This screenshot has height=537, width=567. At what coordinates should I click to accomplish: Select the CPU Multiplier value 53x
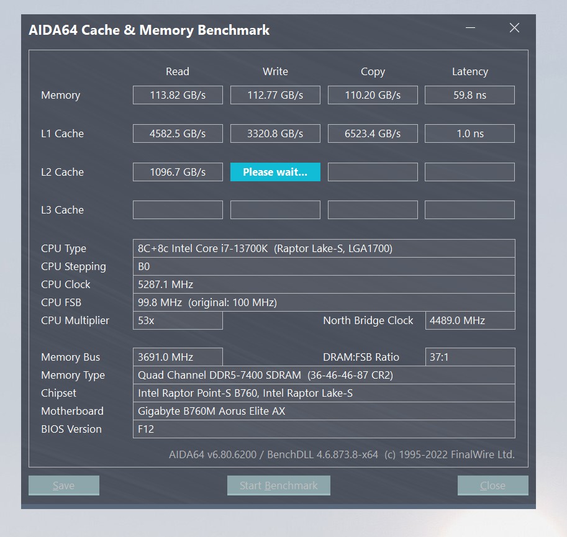(x=178, y=320)
